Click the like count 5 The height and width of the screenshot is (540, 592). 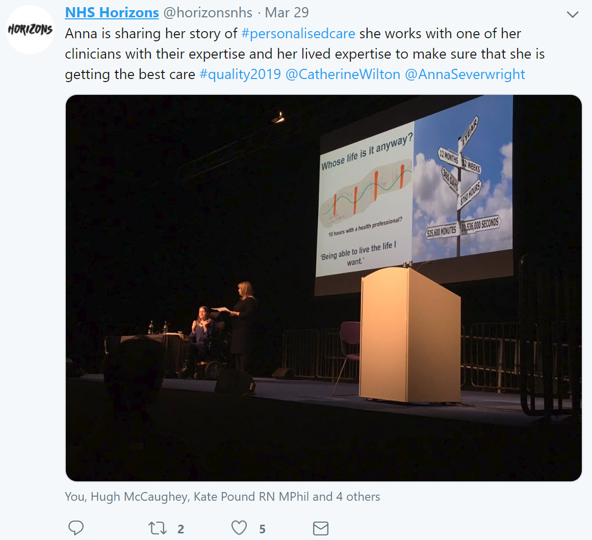coord(263,529)
